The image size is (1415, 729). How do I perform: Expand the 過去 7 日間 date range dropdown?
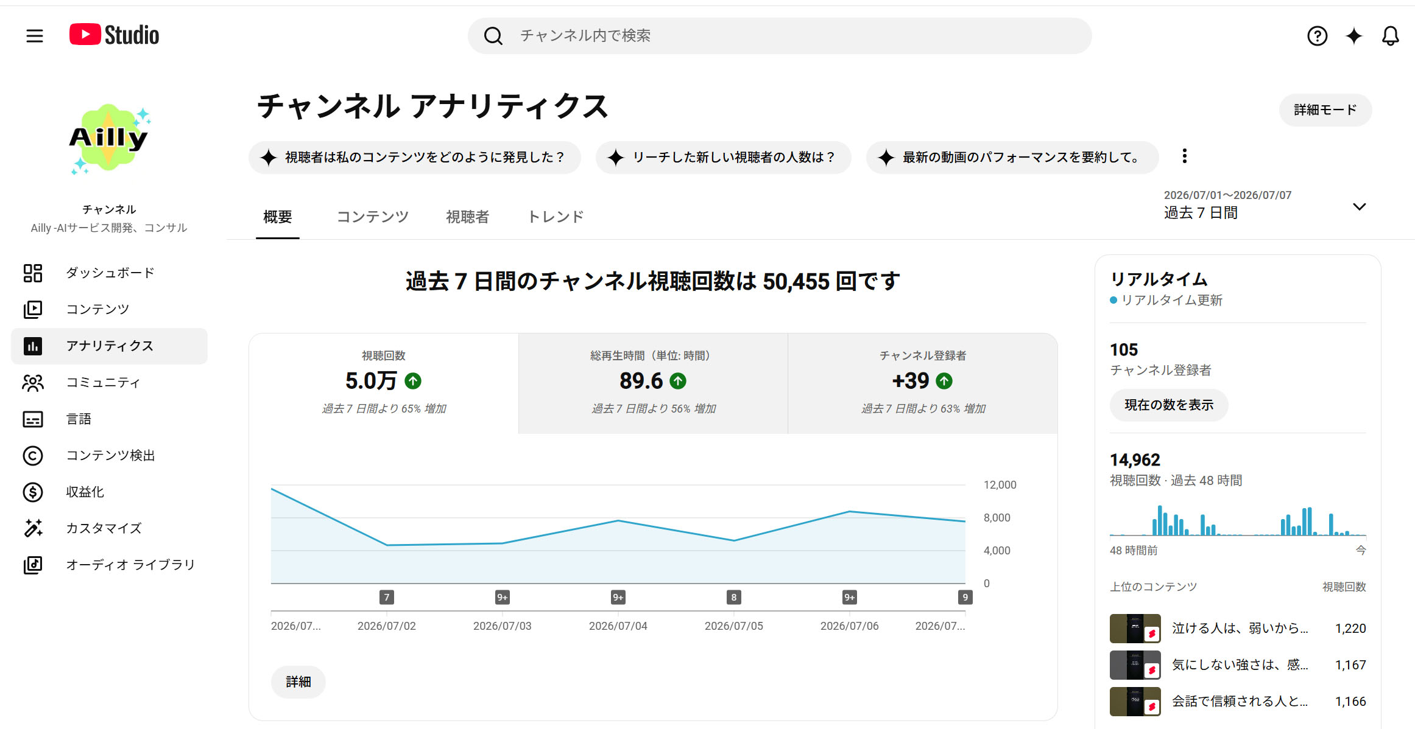click(1265, 206)
